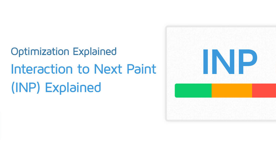Select the green segment of the INP bar

(x=193, y=90)
